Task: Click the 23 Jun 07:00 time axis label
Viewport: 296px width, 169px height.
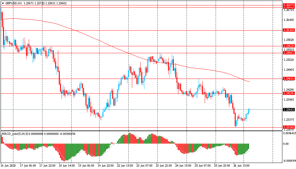Action: (x=144, y=166)
